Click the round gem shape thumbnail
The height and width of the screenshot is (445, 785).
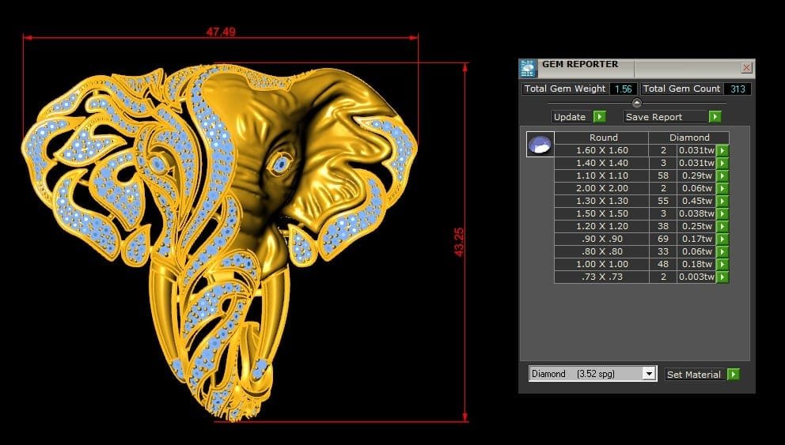540,145
